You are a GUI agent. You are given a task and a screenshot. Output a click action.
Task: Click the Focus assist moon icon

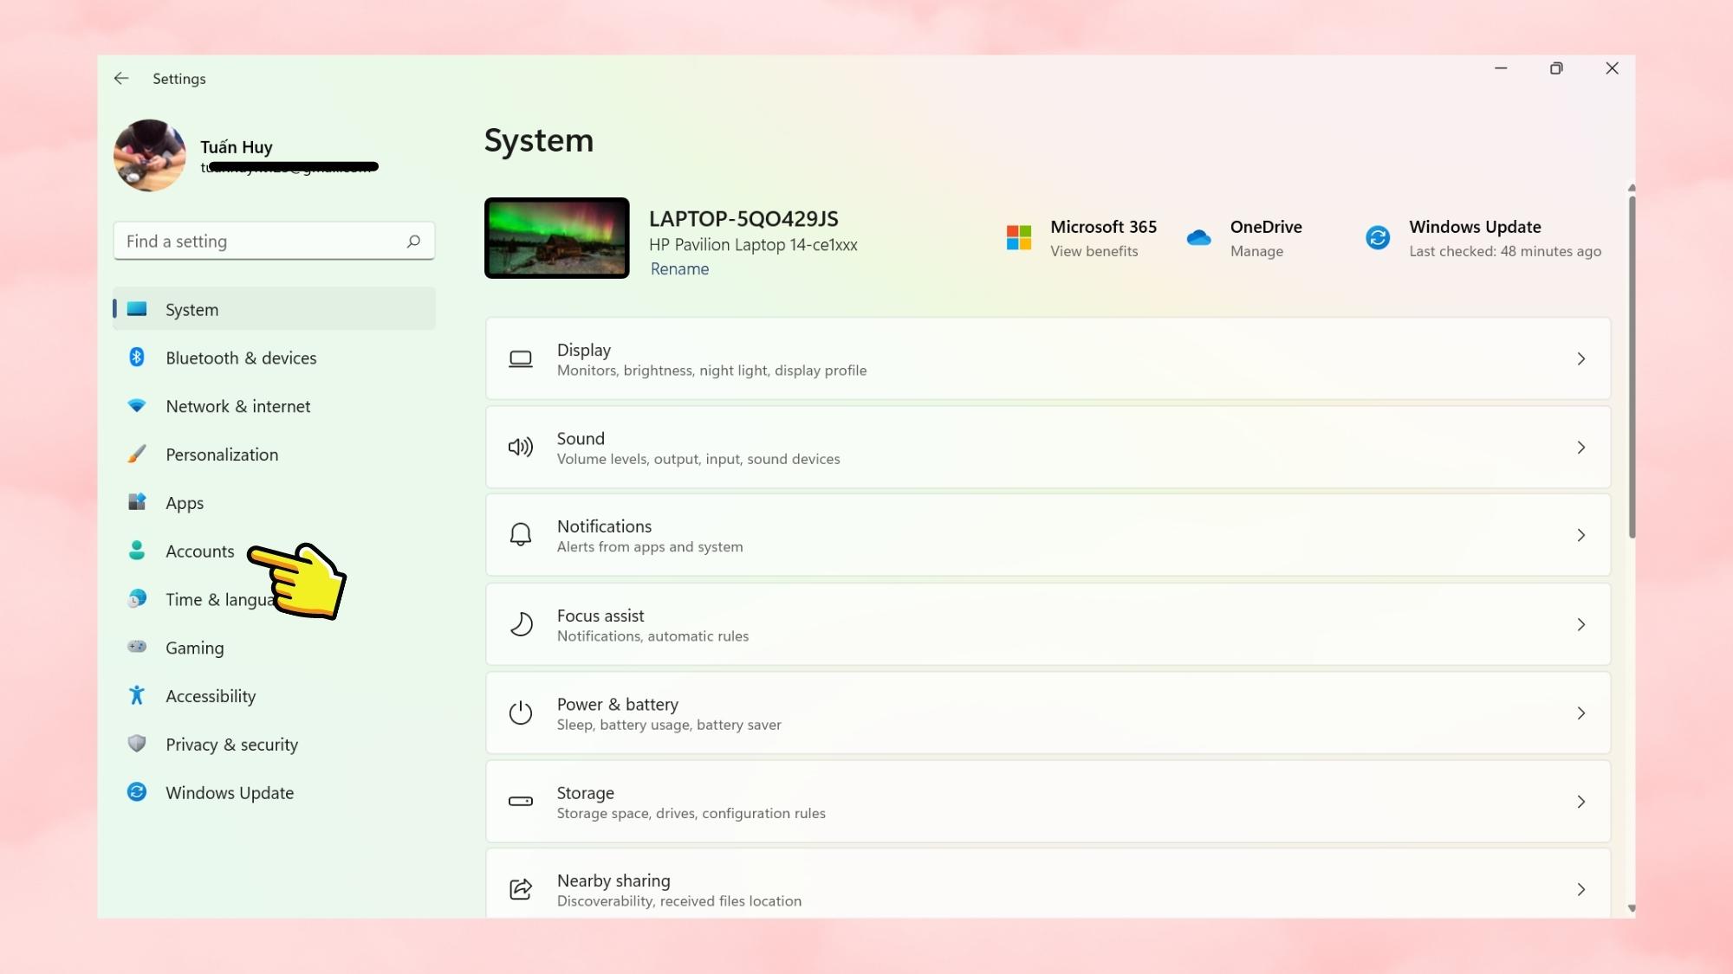click(521, 624)
